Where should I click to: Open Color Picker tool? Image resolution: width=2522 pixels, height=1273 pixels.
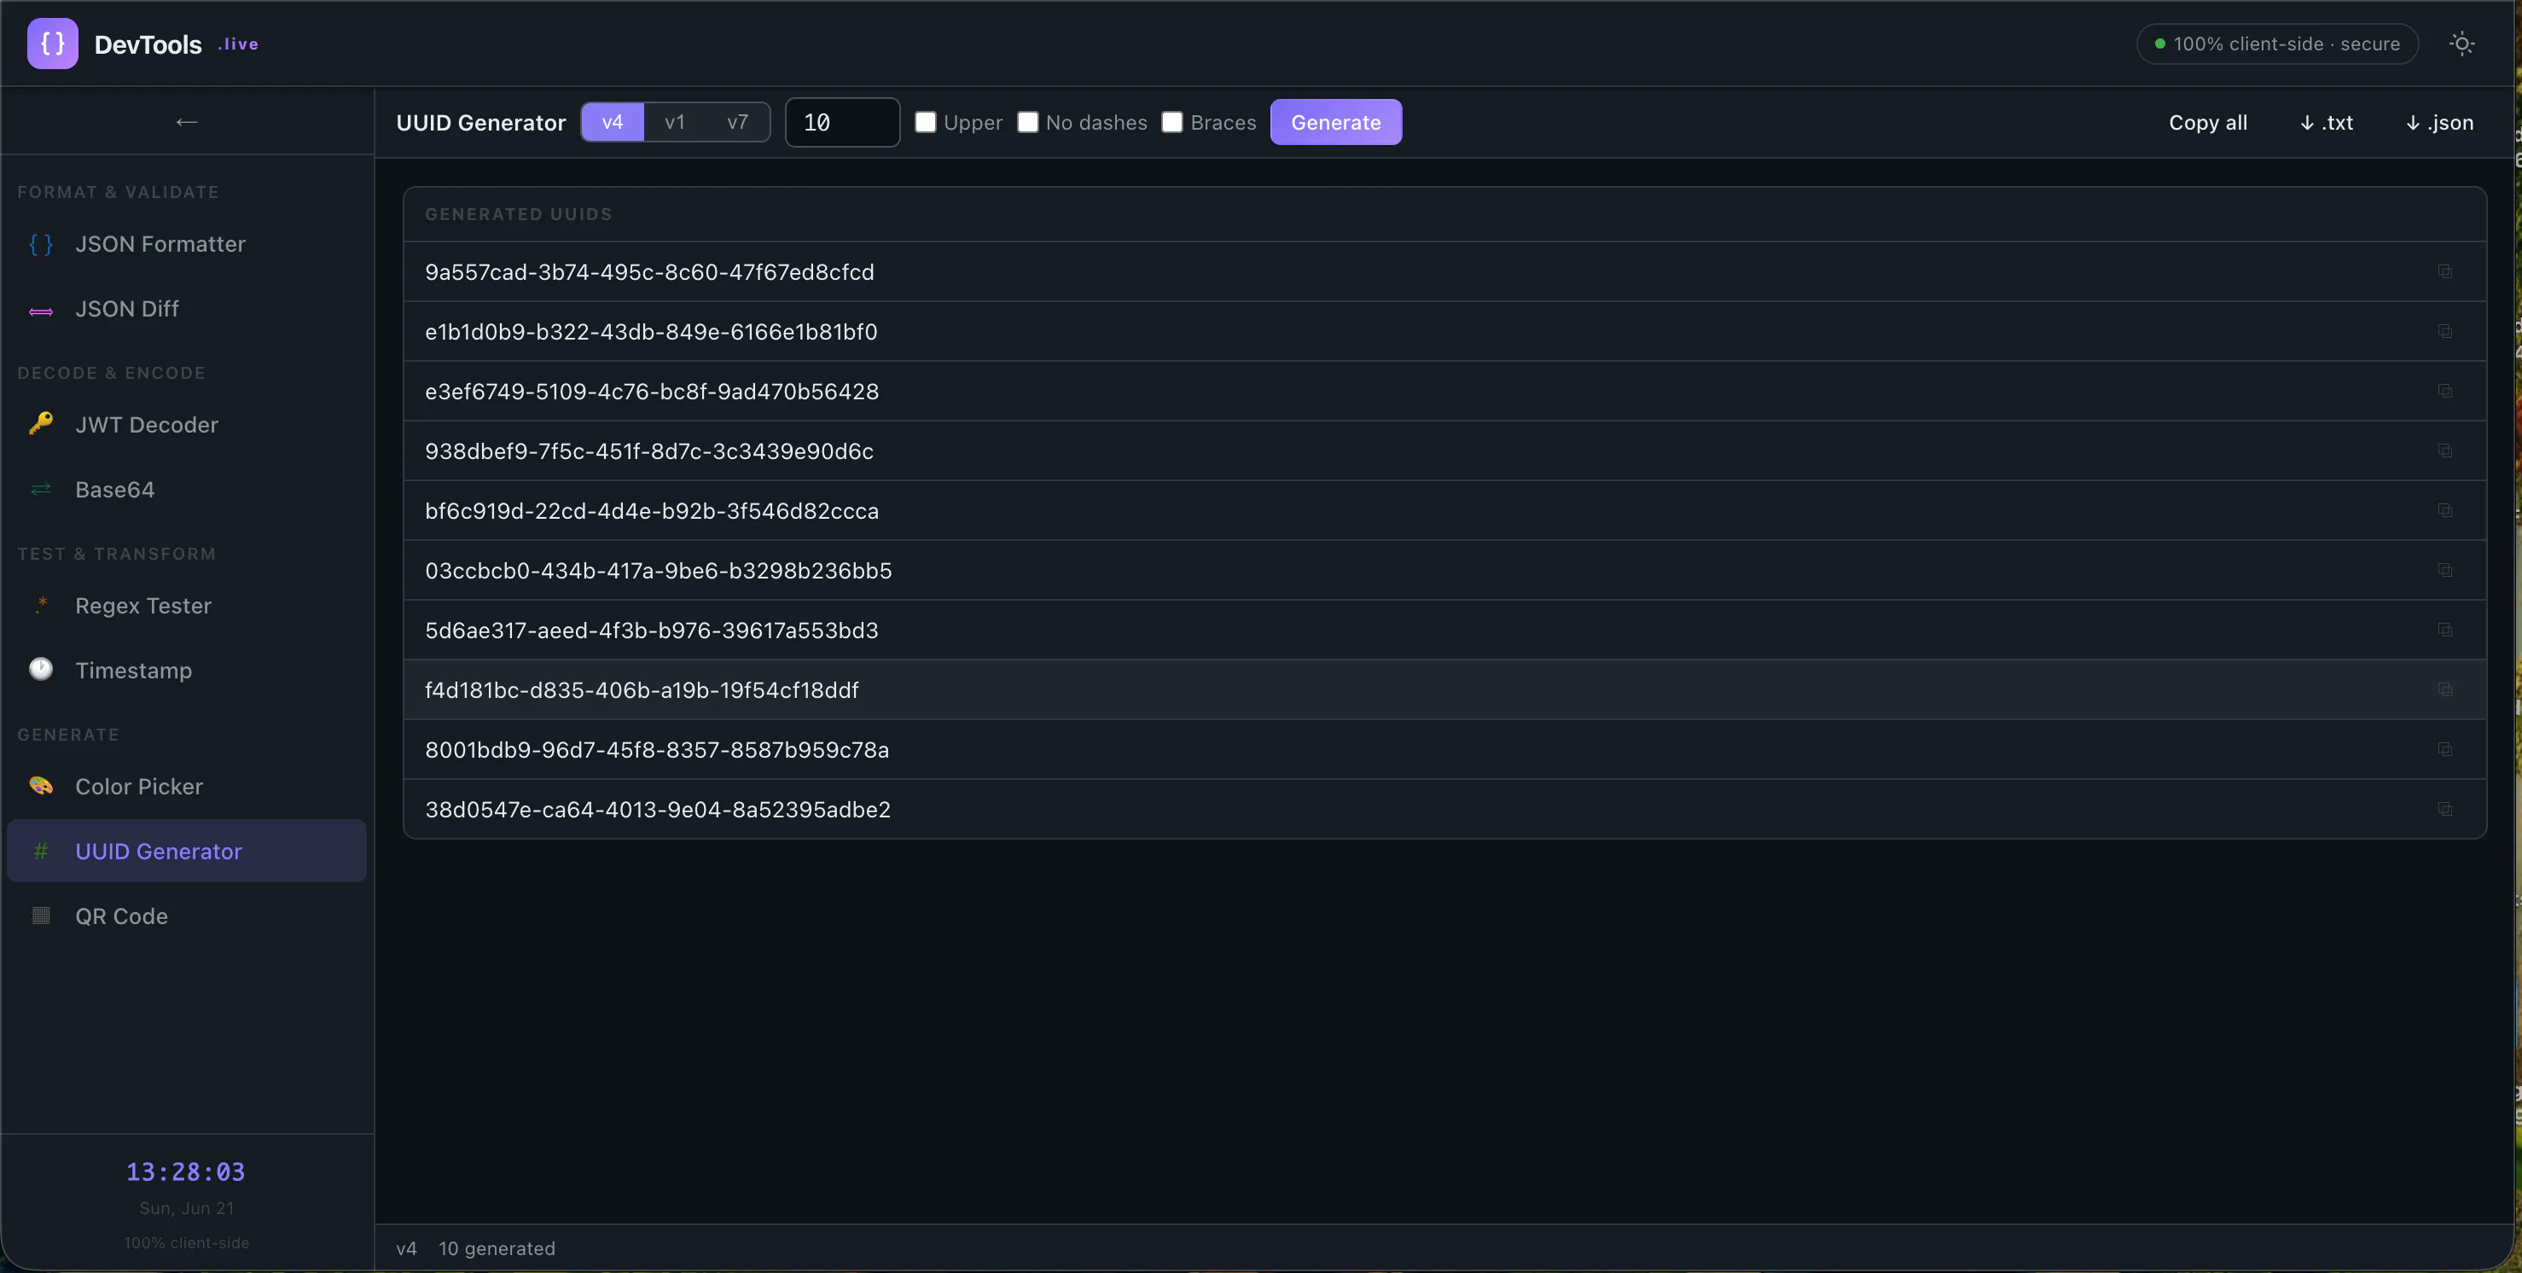coord(186,787)
